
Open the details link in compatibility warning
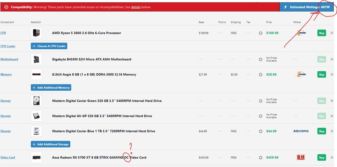point(136,7)
